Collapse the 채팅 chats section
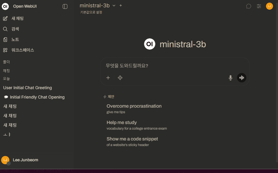The height and width of the screenshot is (173, 278). tap(6, 71)
